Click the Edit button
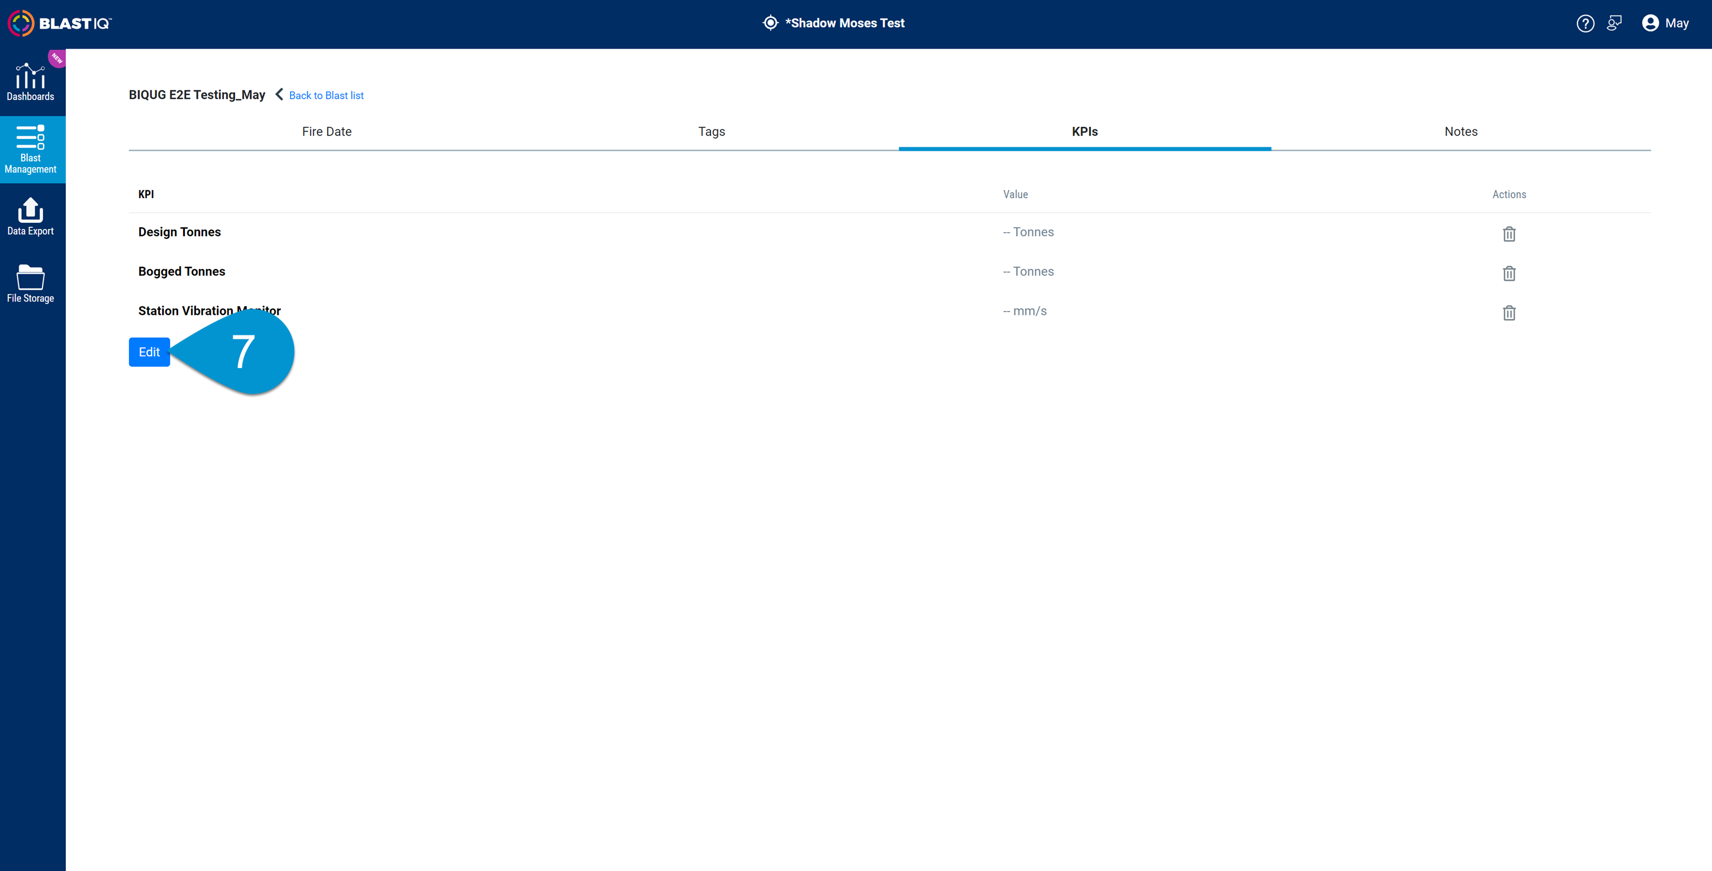This screenshot has height=871, width=1712. (149, 352)
